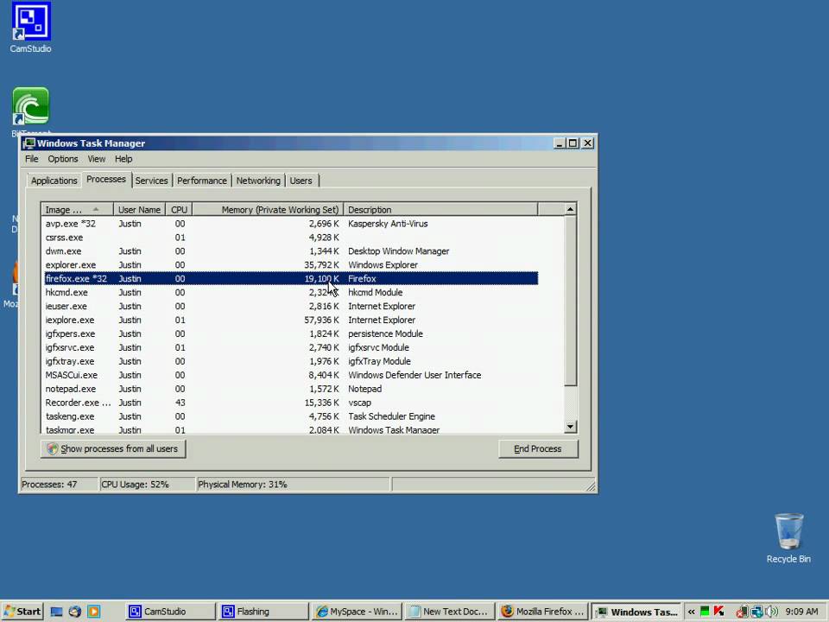Click the Kaspersky Anti-Virus description cell

point(388,224)
